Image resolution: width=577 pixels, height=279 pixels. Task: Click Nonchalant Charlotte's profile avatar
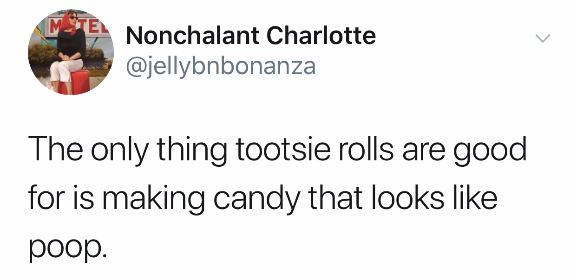[x=71, y=52]
